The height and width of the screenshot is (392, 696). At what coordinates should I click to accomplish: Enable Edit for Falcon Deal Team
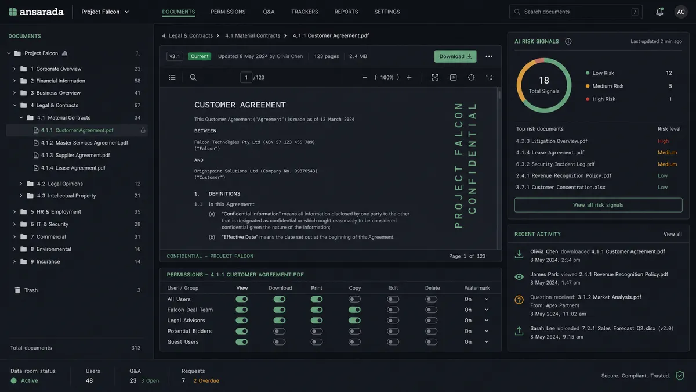tap(393, 310)
